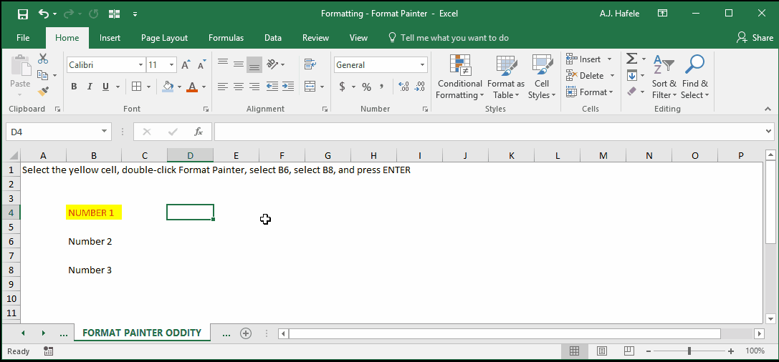Top align cell contents

(x=223, y=64)
